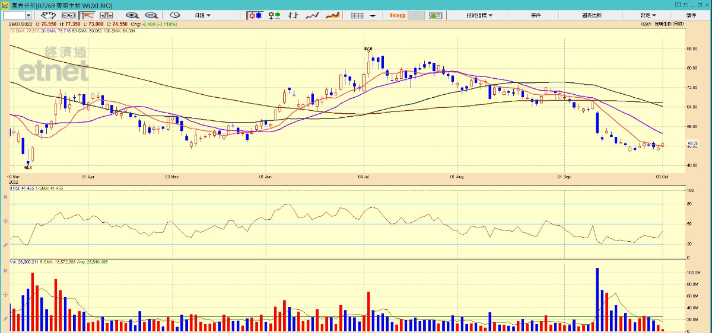Switch to candlestick chart type

tap(255, 15)
